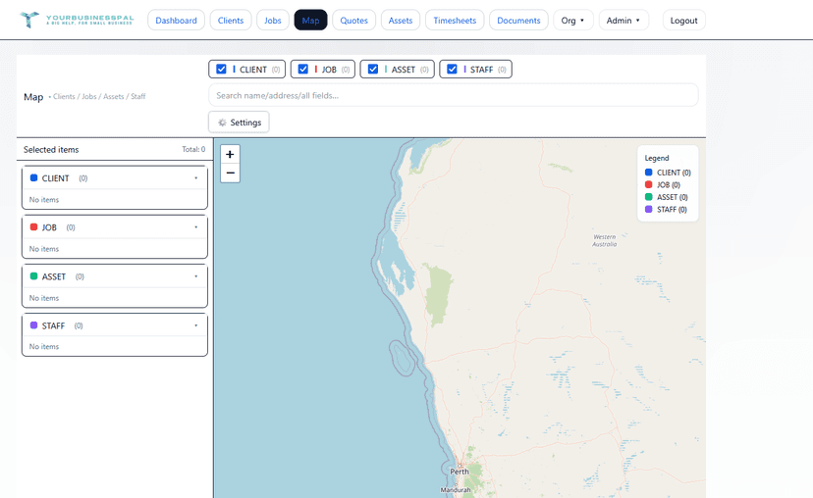Toggle the CLIENT filter checkbox

[x=221, y=69]
